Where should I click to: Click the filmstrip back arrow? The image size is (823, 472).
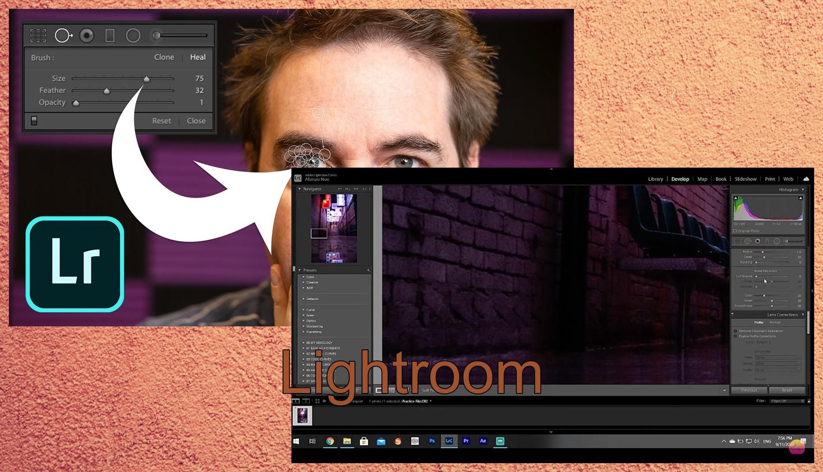[325, 401]
